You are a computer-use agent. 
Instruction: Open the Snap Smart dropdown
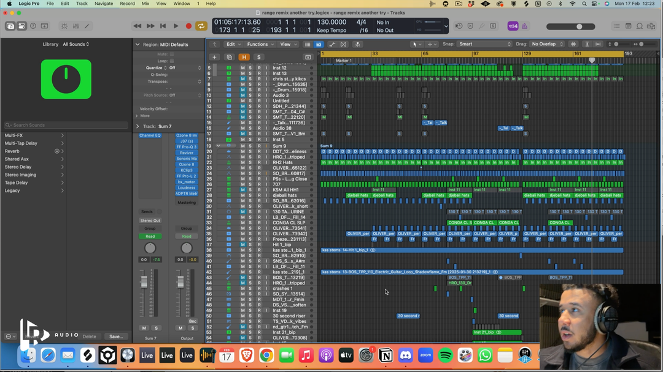click(484, 44)
